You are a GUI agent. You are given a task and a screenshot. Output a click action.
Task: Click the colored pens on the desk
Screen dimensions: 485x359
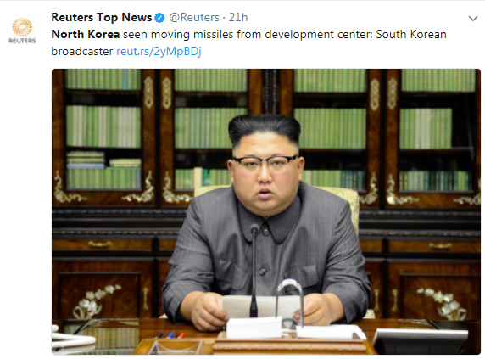(x=170, y=335)
